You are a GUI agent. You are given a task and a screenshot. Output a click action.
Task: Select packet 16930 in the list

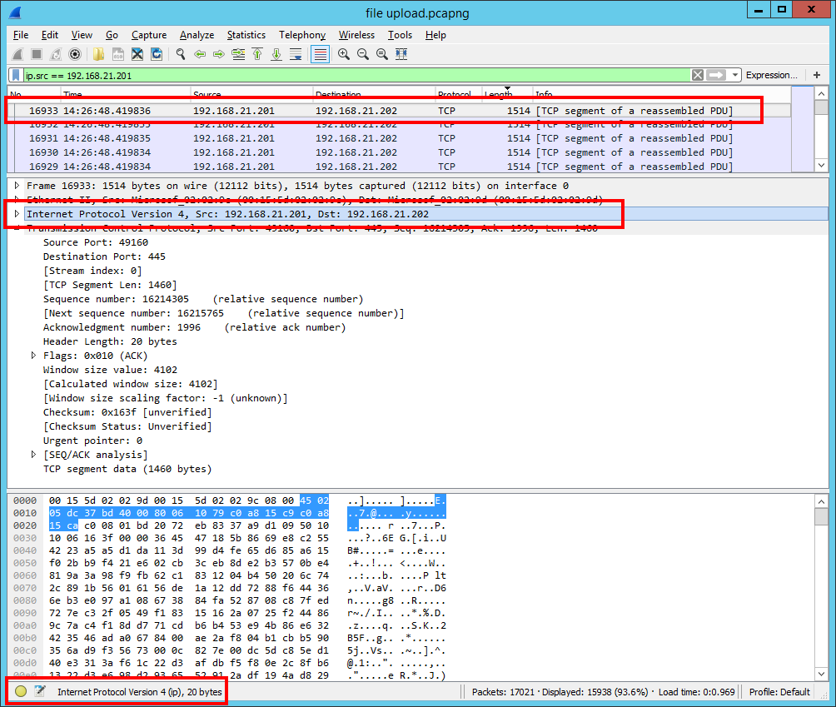click(x=399, y=152)
